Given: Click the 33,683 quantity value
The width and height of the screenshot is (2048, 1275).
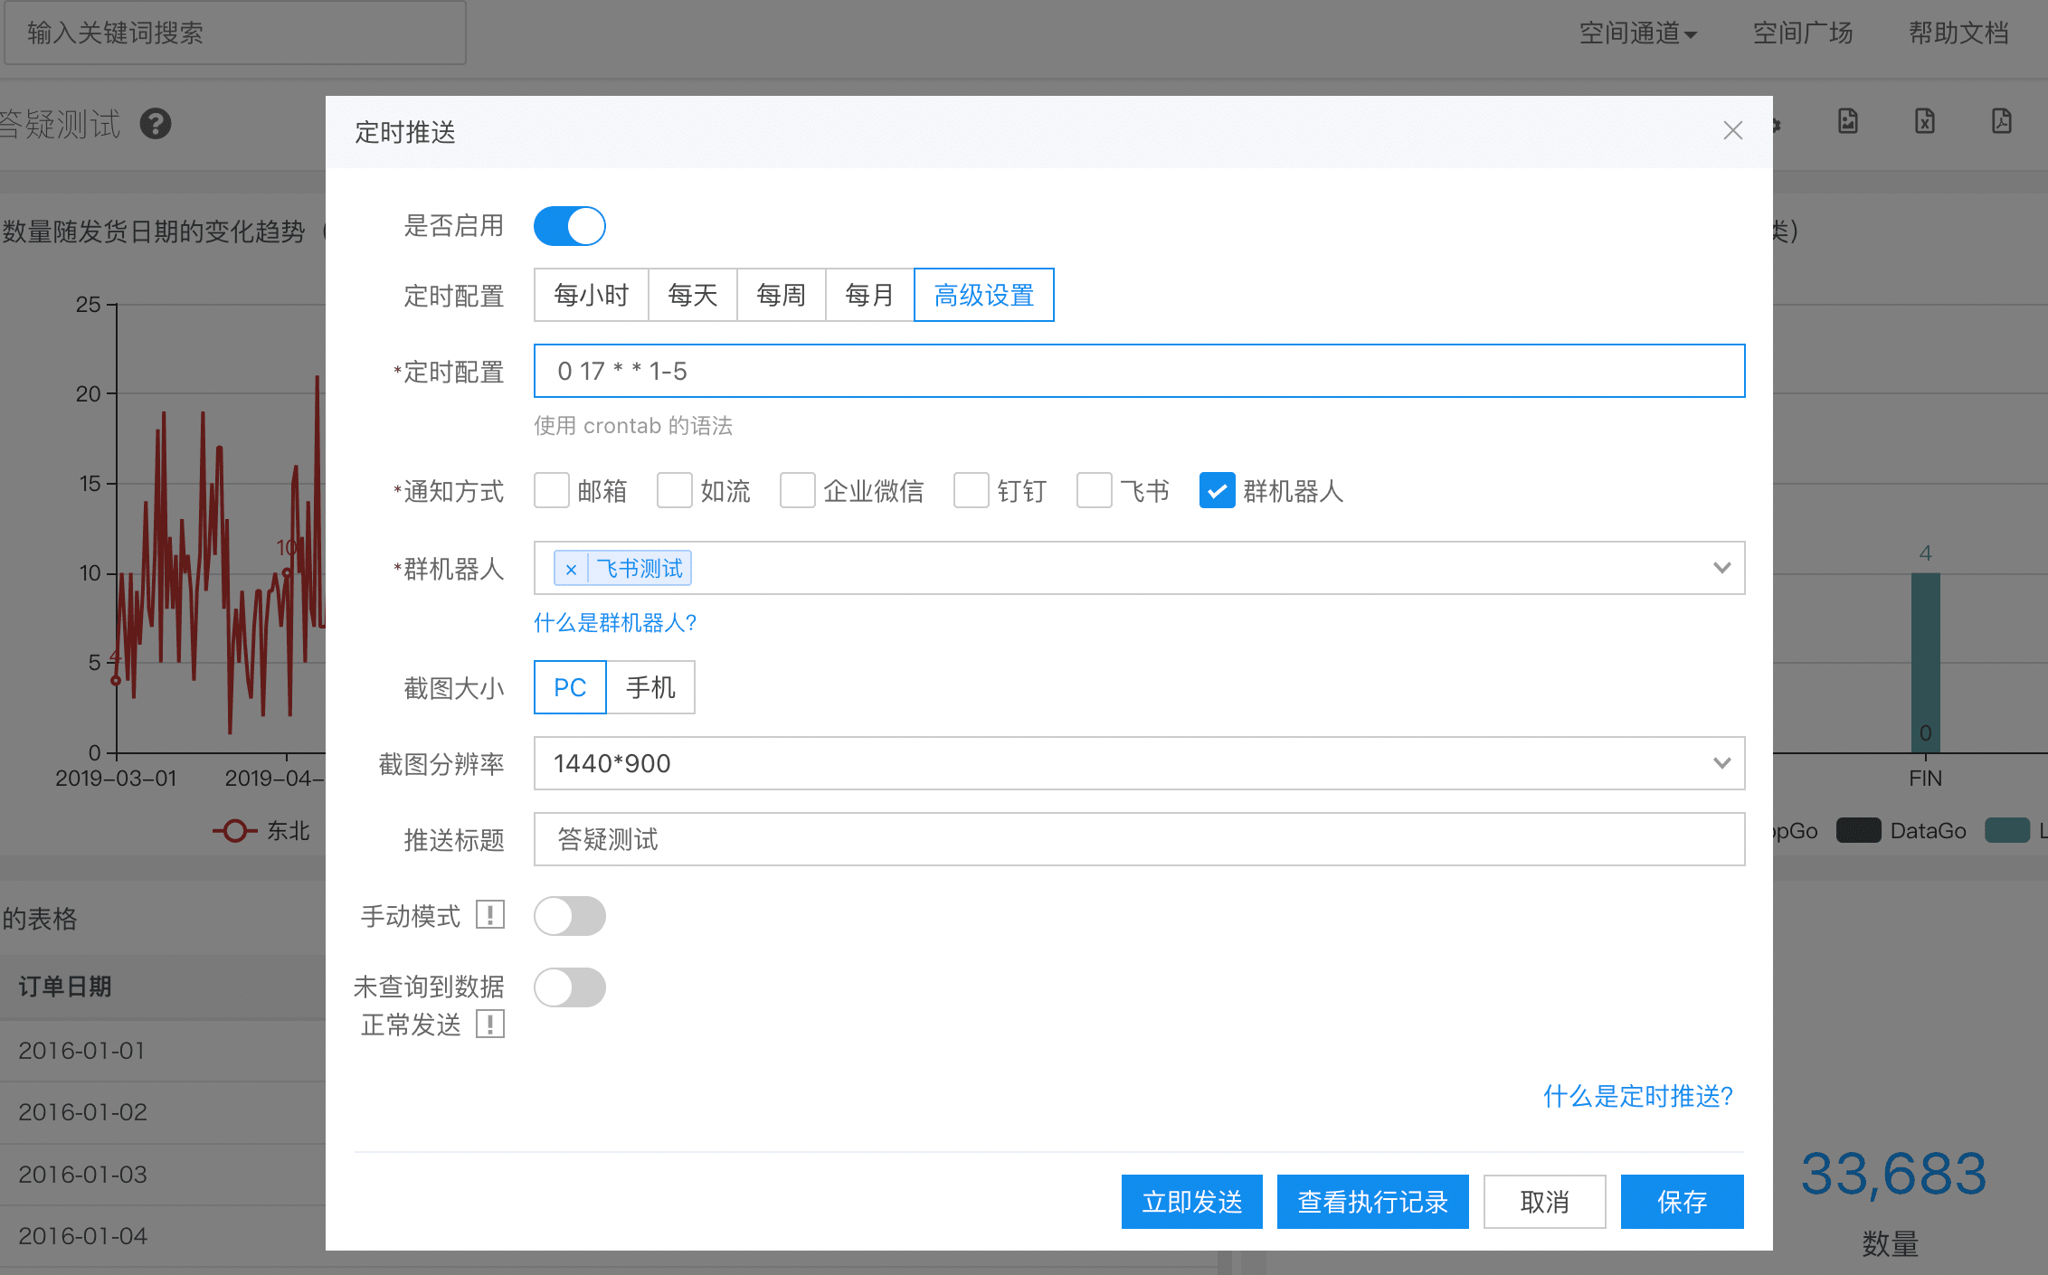Looking at the screenshot, I should (x=1893, y=1174).
